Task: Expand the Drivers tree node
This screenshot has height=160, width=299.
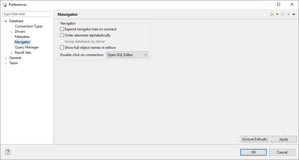Action: [x=11, y=32]
